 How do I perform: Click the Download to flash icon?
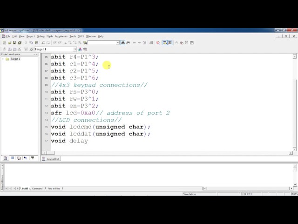click(x=26, y=49)
